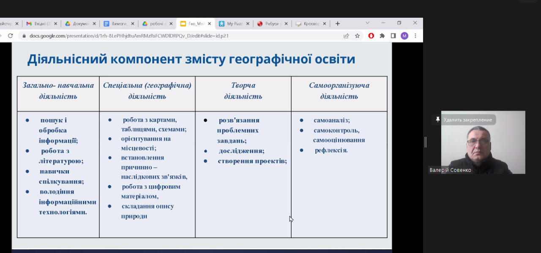
Task: Bookmark this page with the star
Action: (x=357, y=36)
